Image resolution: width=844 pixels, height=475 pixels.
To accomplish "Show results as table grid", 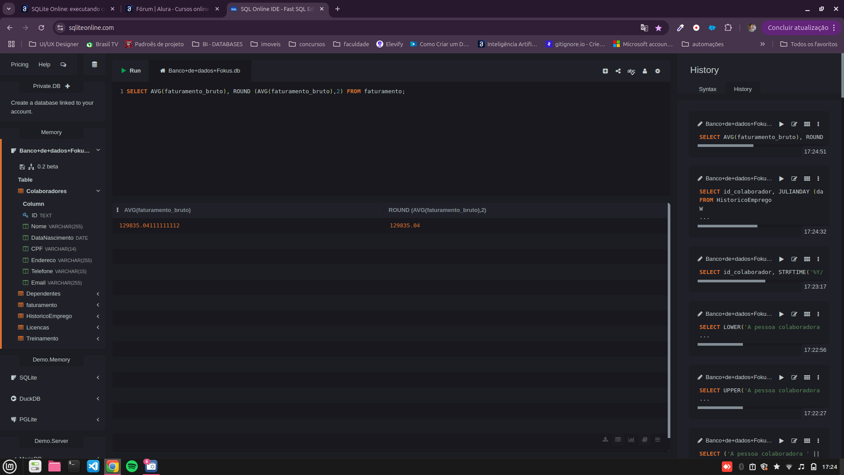I will click(618, 439).
